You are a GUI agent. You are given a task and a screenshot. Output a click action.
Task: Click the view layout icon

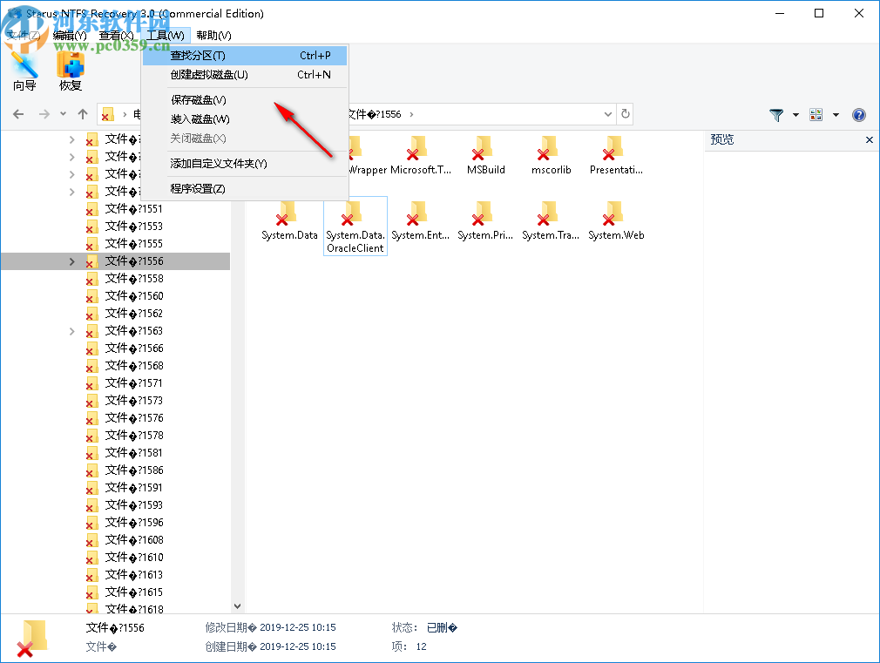816,114
